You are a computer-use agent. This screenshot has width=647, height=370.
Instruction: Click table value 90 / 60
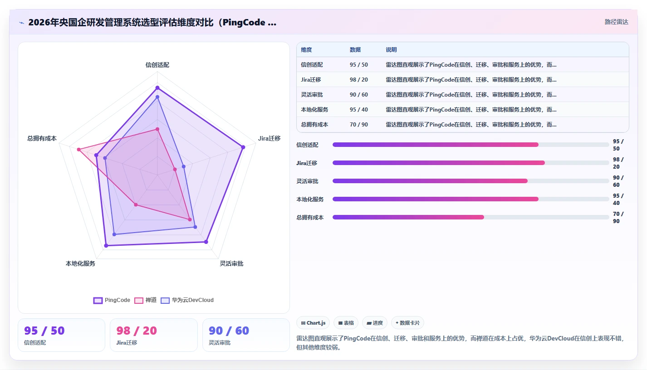tap(359, 95)
